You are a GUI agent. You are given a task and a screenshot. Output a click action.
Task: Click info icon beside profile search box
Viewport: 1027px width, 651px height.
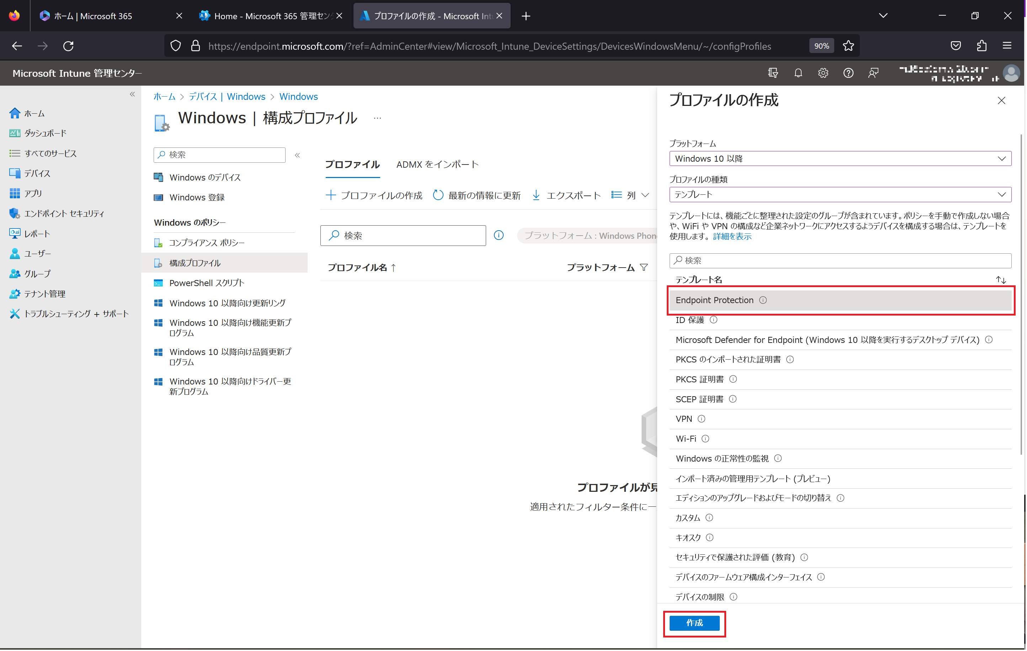pyautogui.click(x=499, y=235)
